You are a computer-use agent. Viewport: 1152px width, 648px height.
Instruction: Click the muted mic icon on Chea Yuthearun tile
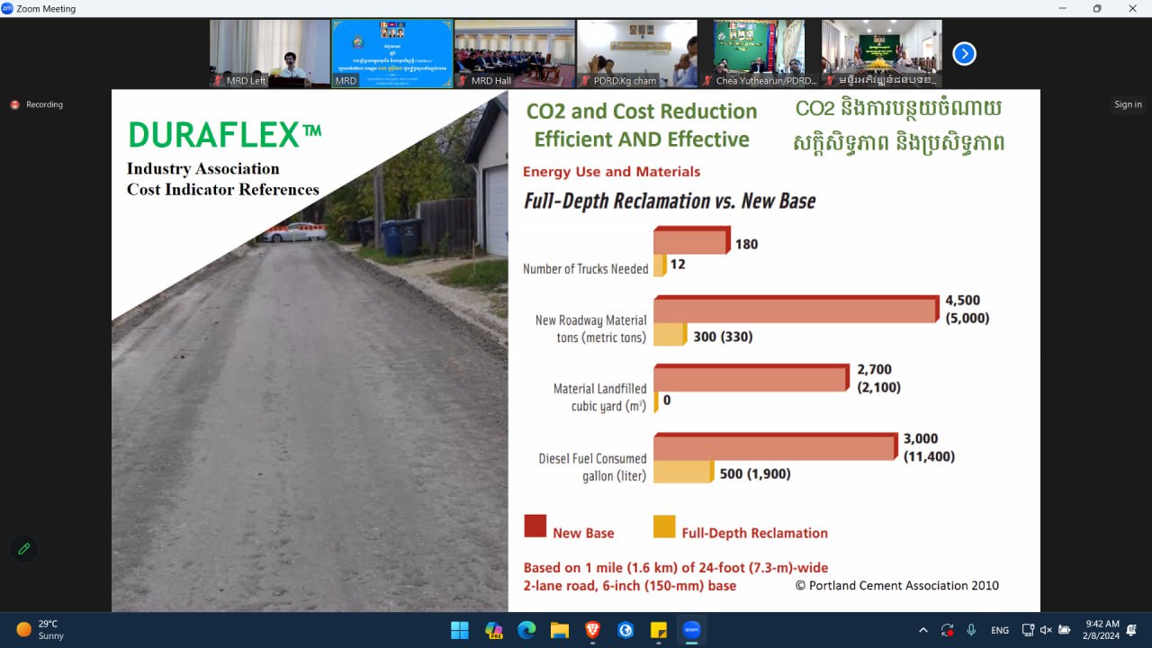[x=707, y=81]
